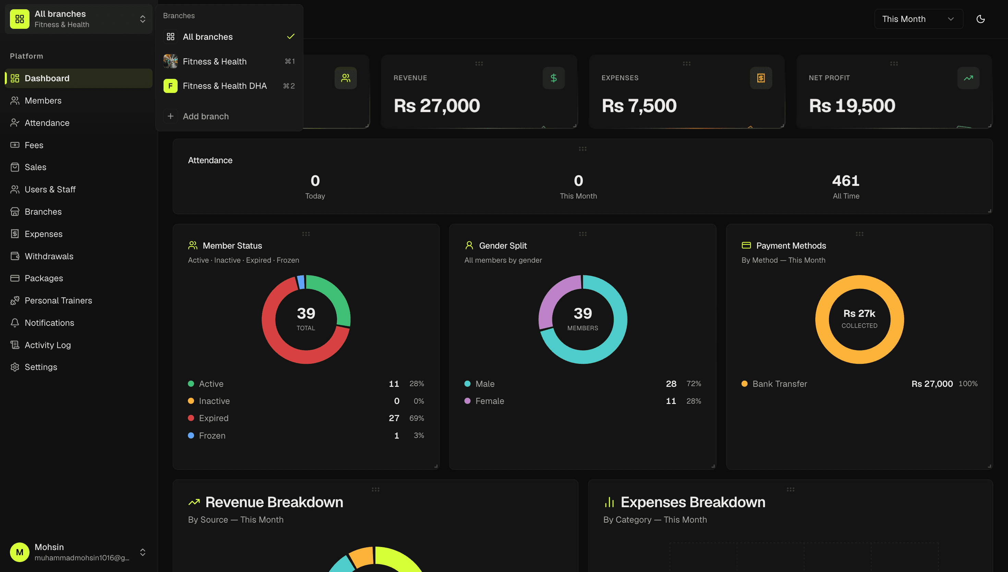Click the Expenses receipt icon in sidebar

[15, 234]
